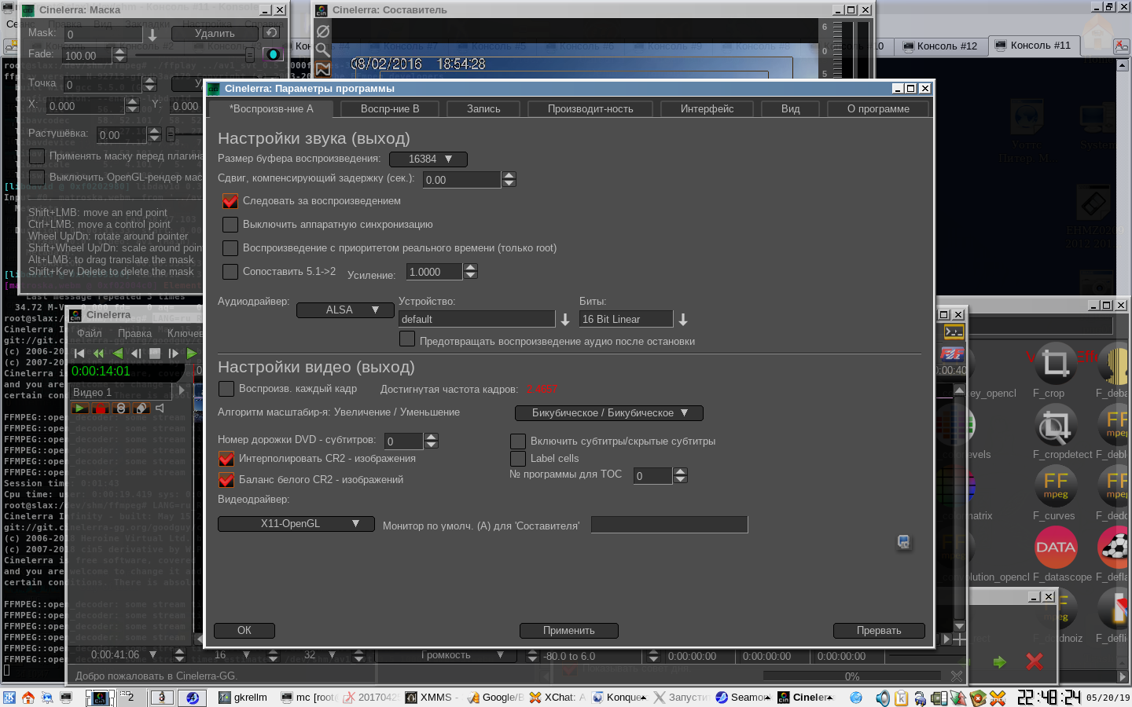The height and width of the screenshot is (707, 1132).
Task: Toggle the play track icon on Видео 1
Action: point(80,408)
